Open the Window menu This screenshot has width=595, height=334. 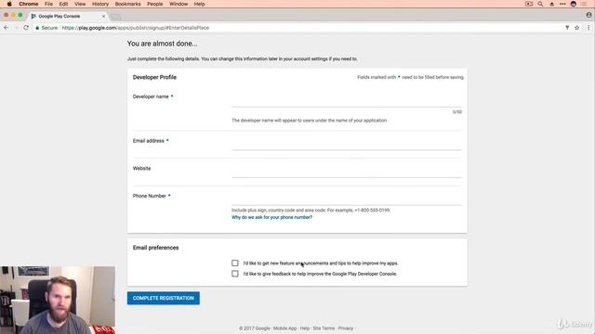click(x=178, y=4)
